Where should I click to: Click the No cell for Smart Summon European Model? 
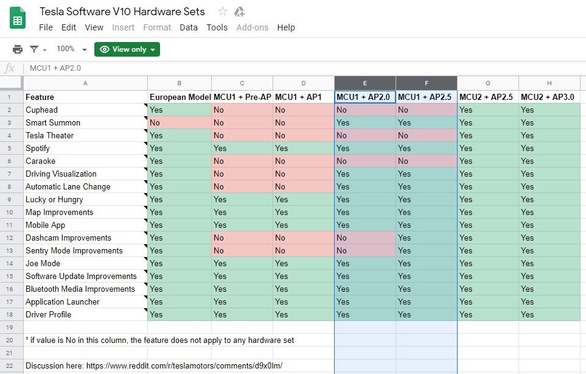coord(180,122)
